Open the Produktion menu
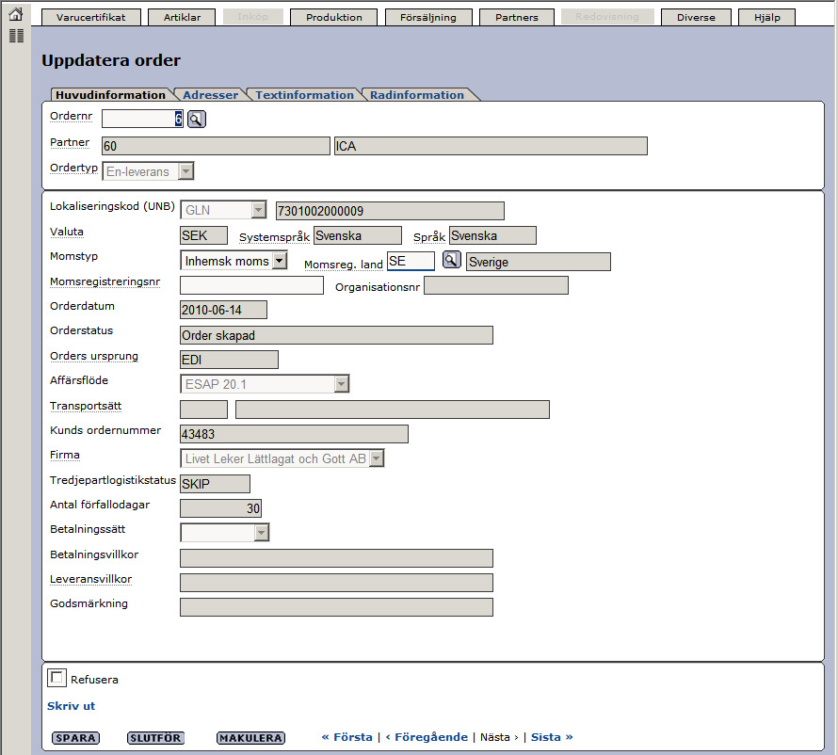 coord(334,17)
